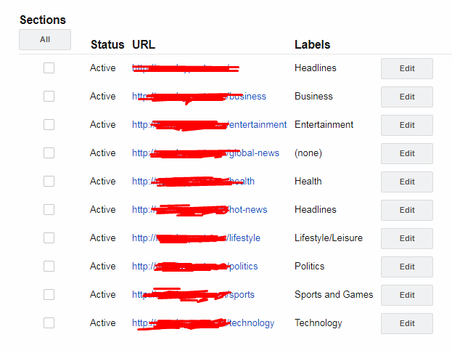Click Edit for the Technology section
The image size is (452, 353).
[407, 323]
